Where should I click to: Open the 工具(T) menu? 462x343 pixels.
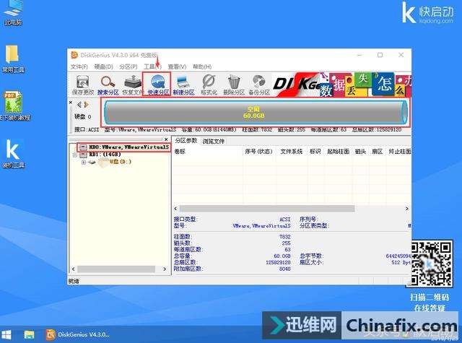coord(152,66)
